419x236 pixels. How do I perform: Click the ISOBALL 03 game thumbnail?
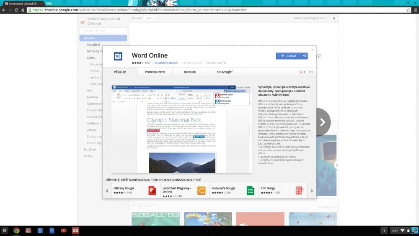(155, 219)
